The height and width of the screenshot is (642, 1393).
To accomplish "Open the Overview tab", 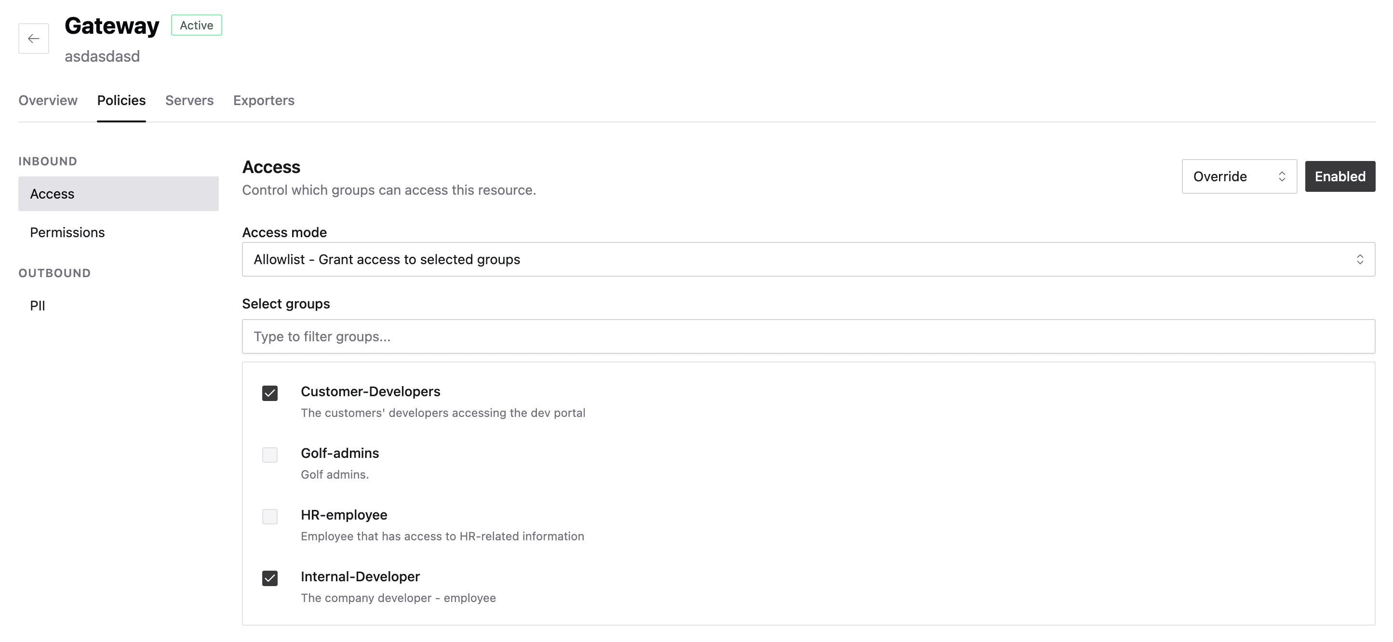I will 48,101.
